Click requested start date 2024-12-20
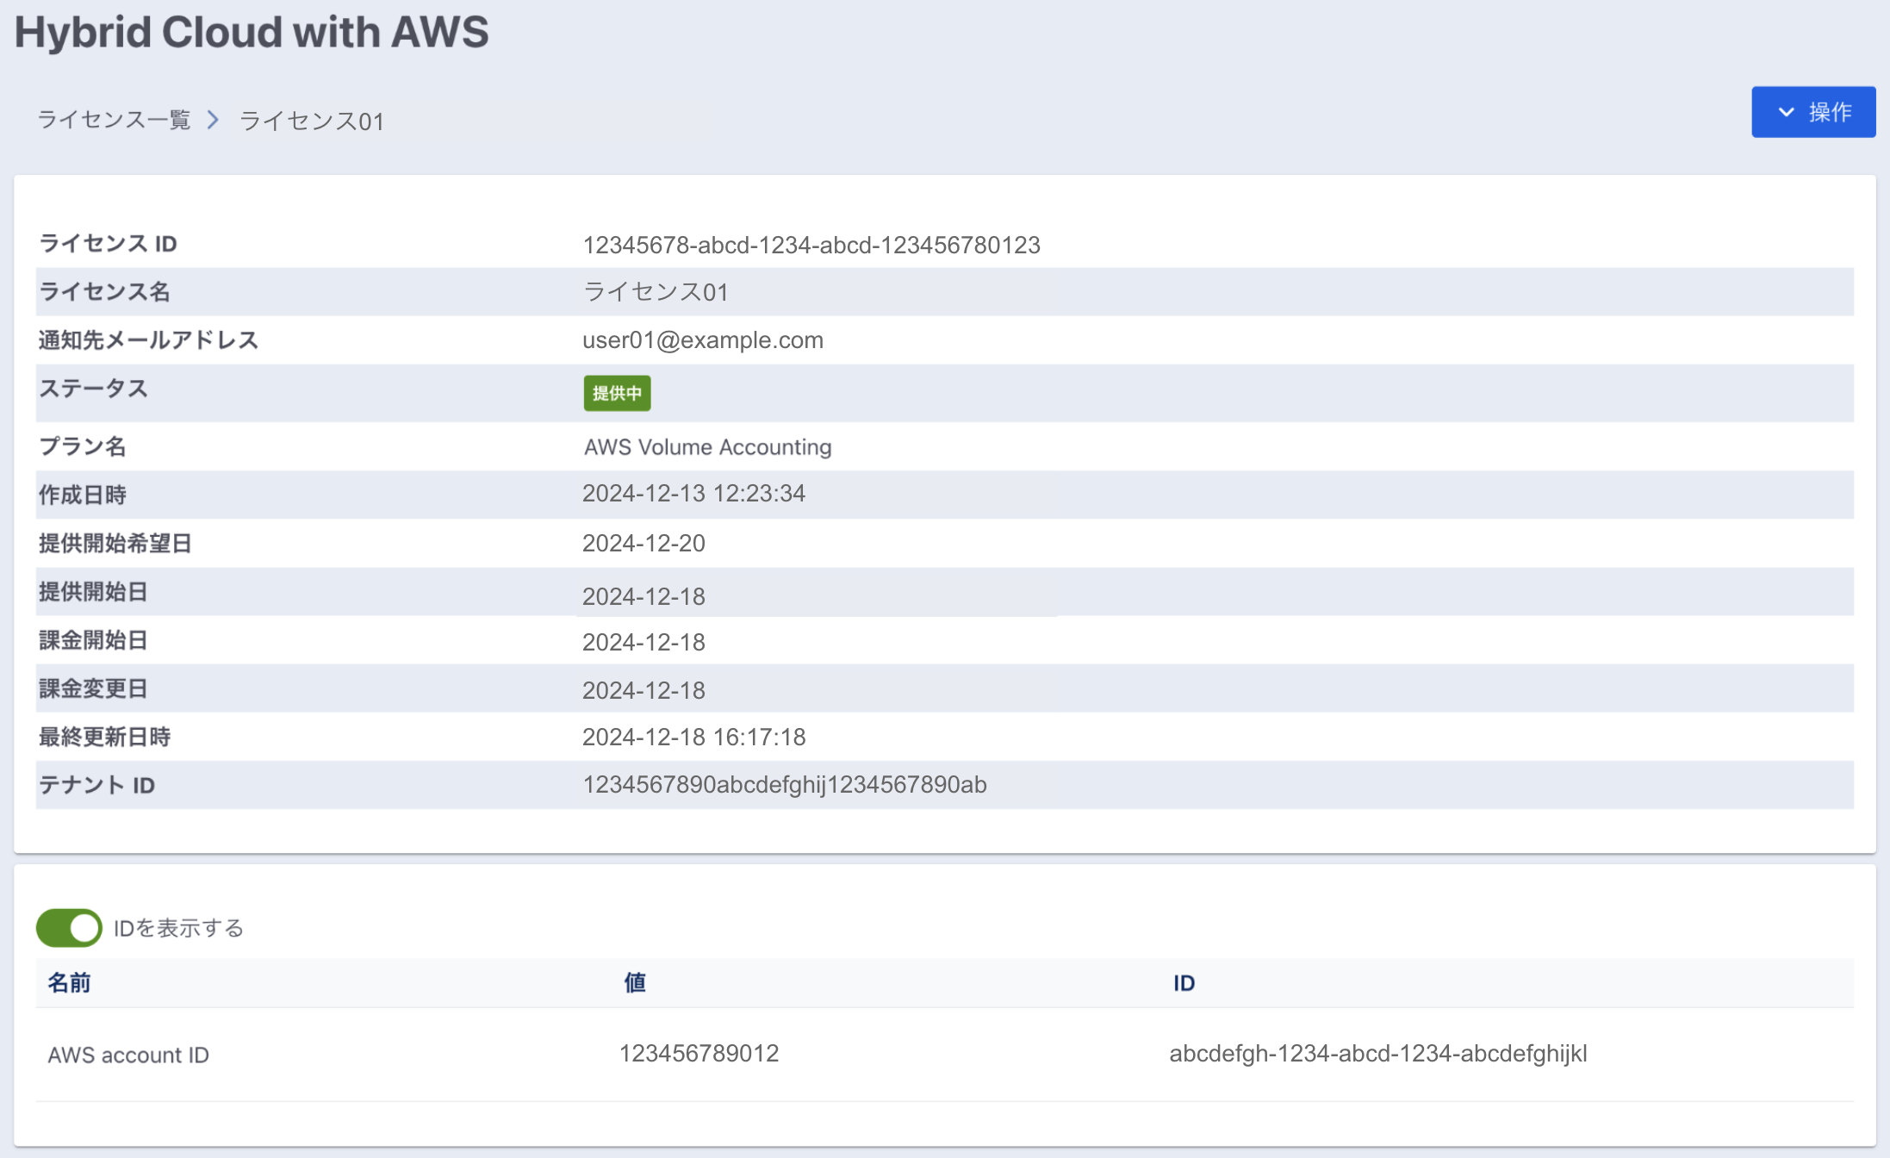The height and width of the screenshot is (1158, 1890). [x=643, y=544]
